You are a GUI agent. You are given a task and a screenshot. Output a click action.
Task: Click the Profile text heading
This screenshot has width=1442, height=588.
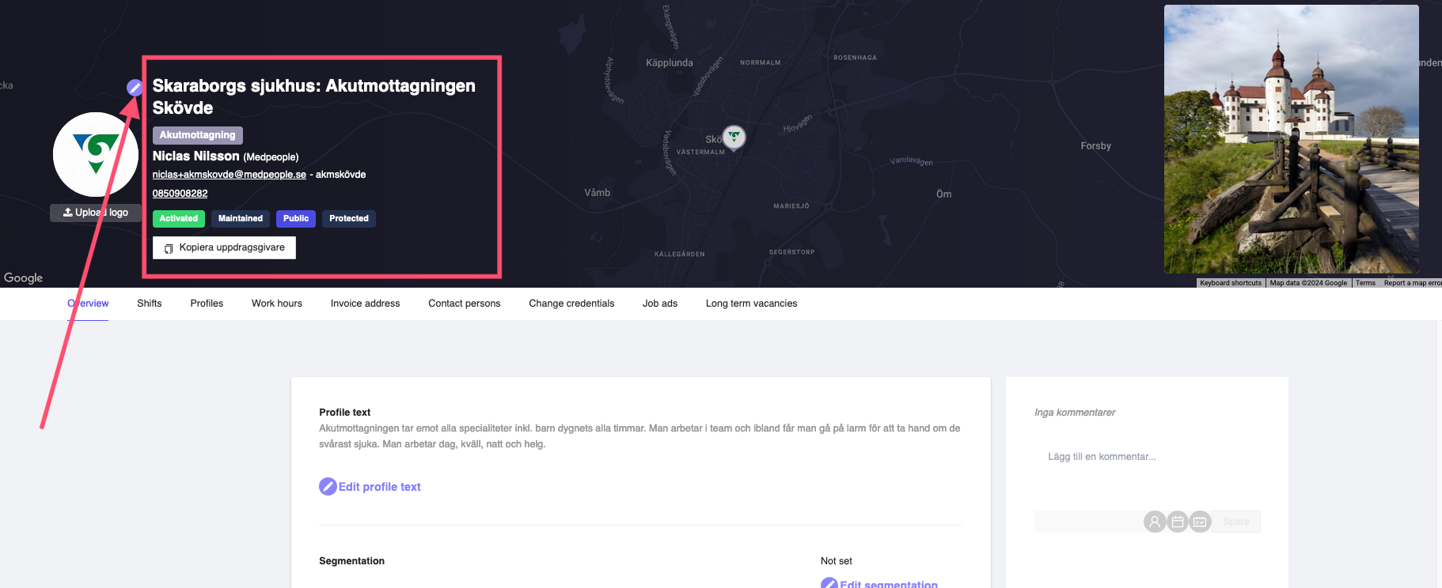345,413
